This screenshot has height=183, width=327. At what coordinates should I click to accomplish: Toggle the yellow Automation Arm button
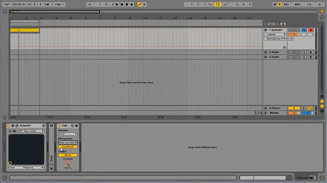139,5
